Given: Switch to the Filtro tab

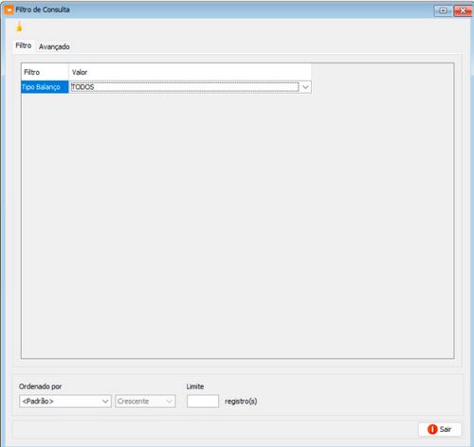Looking at the screenshot, I should click(x=24, y=45).
